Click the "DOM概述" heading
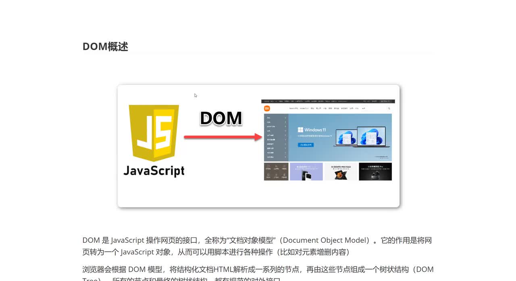Screen dimensions: 516x281 [x=105, y=46]
